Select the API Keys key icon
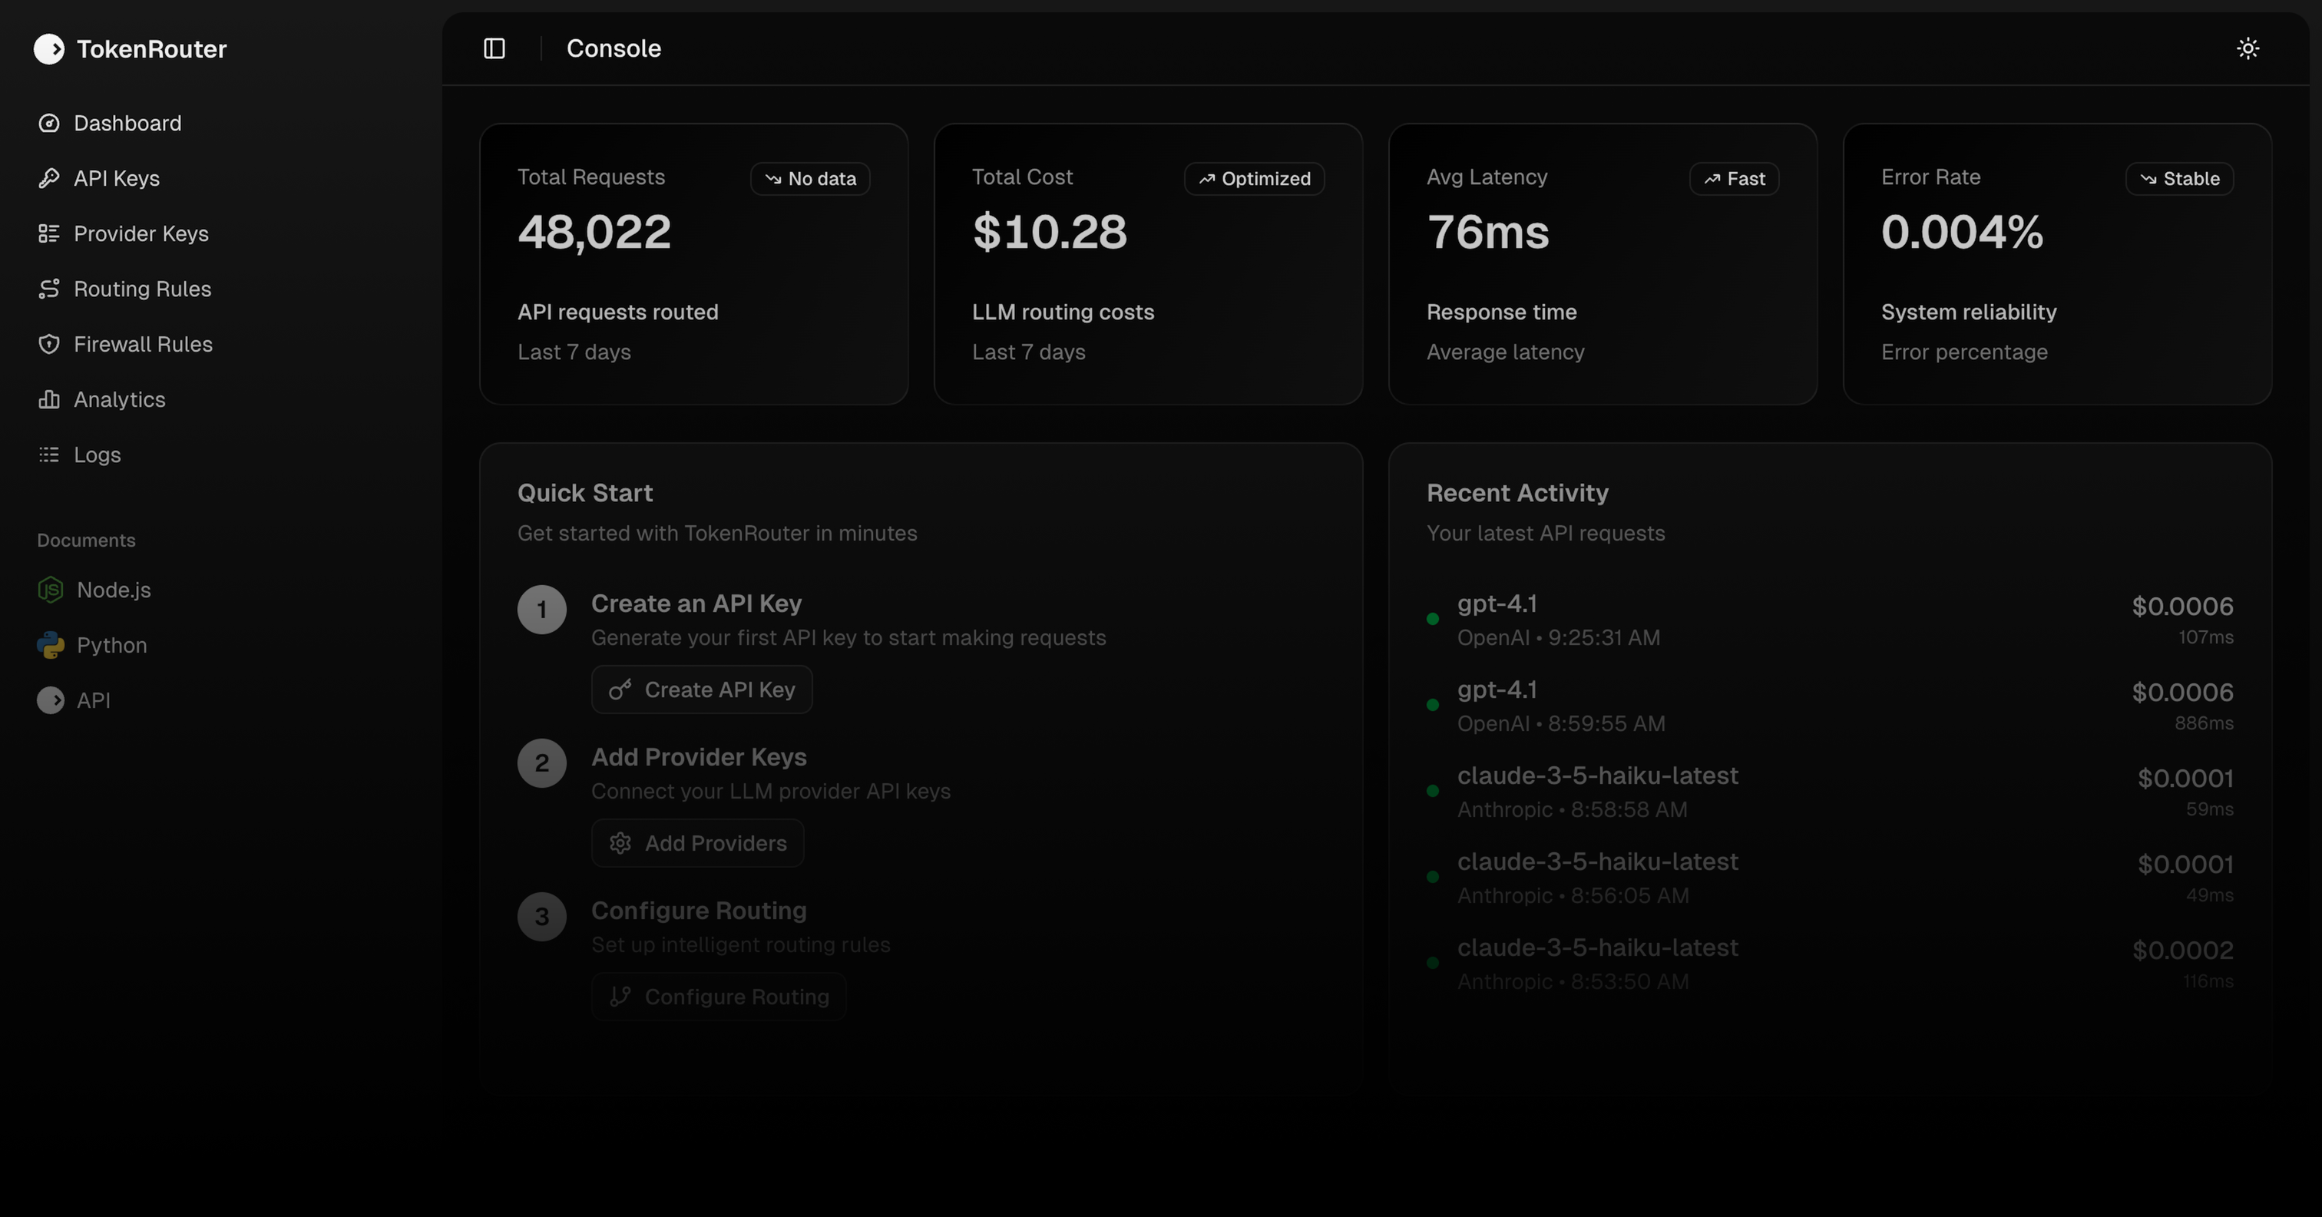Image resolution: width=2322 pixels, height=1217 pixels. [50, 177]
